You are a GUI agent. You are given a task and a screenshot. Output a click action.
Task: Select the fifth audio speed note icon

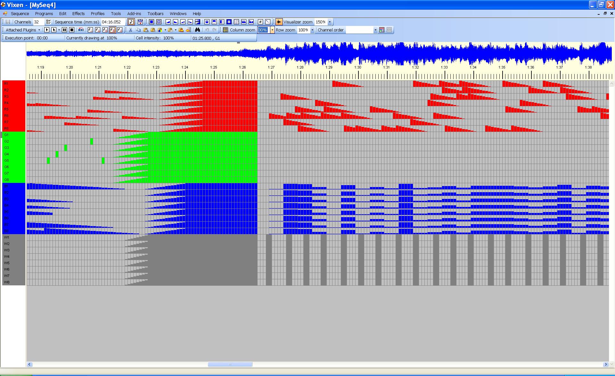(x=120, y=30)
